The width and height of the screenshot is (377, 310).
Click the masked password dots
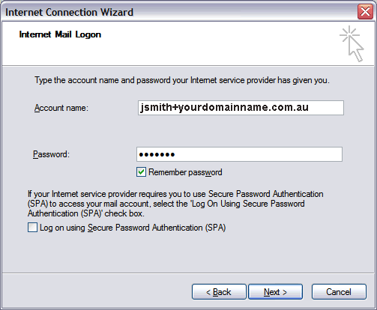coord(157,155)
